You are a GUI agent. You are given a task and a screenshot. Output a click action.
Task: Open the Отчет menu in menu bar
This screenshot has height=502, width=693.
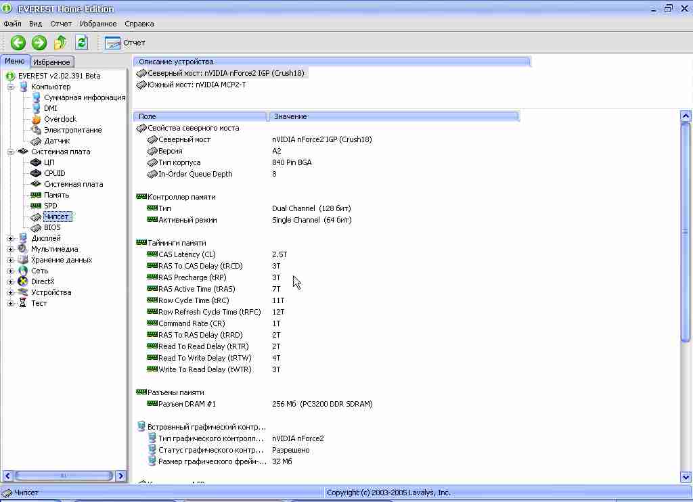(x=60, y=24)
